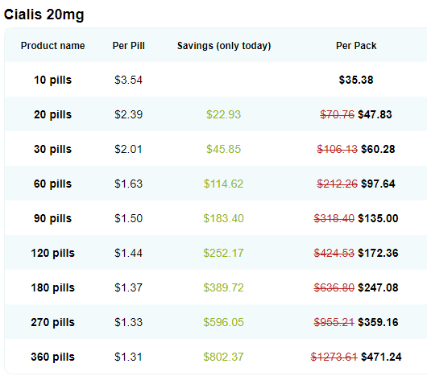The height and width of the screenshot is (376, 427).
Task: Select the 20 pills product name
Action: (52, 114)
